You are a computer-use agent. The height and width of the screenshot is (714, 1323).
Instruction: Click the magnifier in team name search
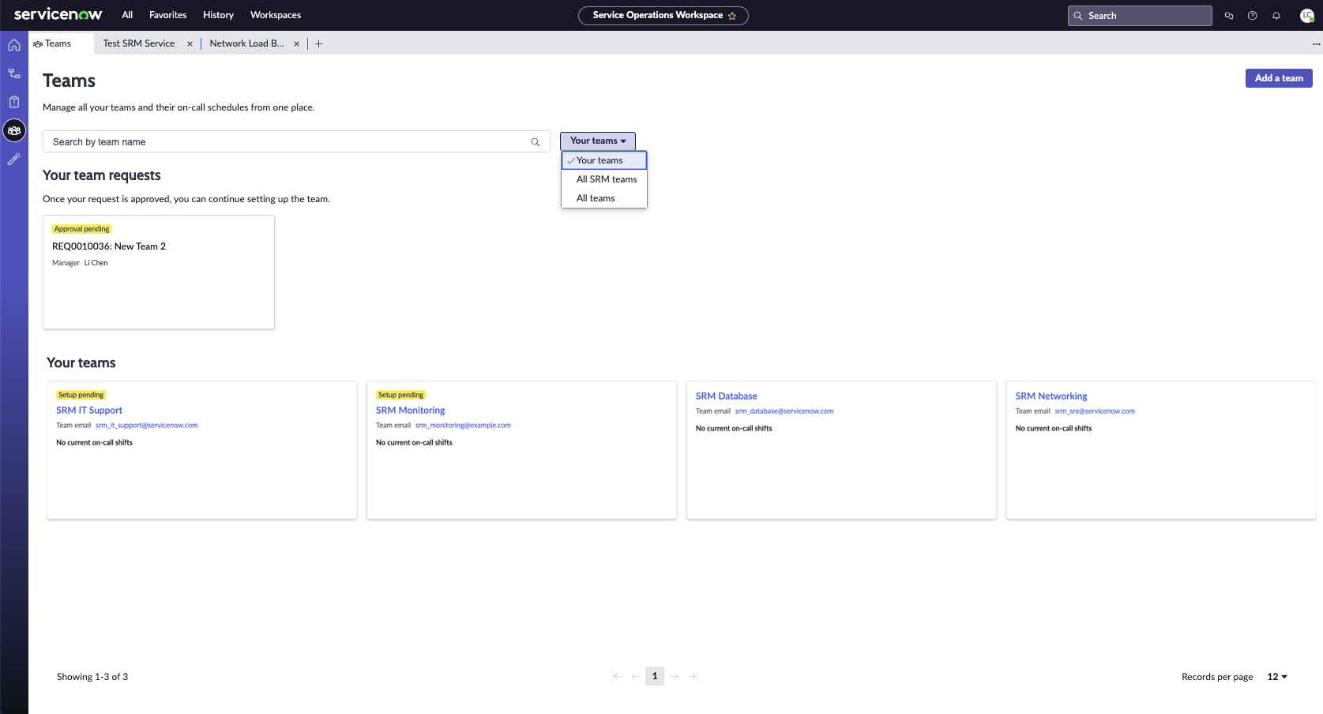[x=536, y=142]
